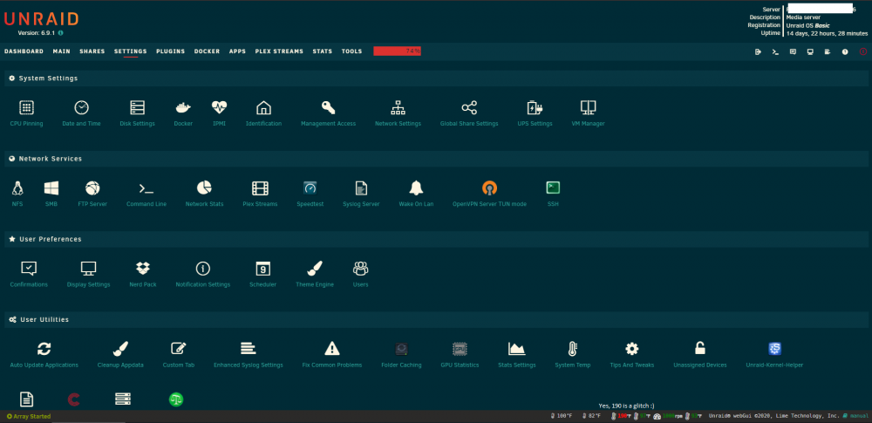Open Identification house icon
Viewport: 872px width, 423px height.
click(263, 107)
